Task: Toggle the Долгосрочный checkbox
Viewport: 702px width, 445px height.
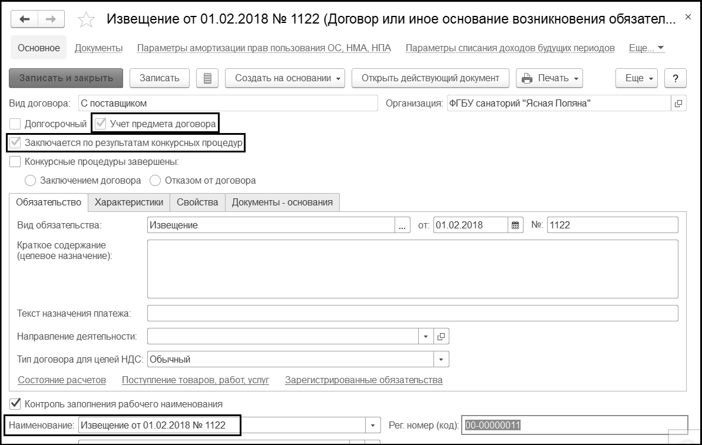Action: click(x=15, y=124)
